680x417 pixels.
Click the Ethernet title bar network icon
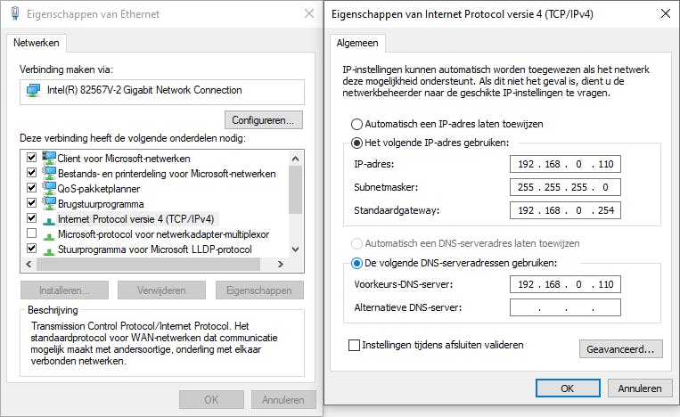pyautogui.click(x=13, y=13)
